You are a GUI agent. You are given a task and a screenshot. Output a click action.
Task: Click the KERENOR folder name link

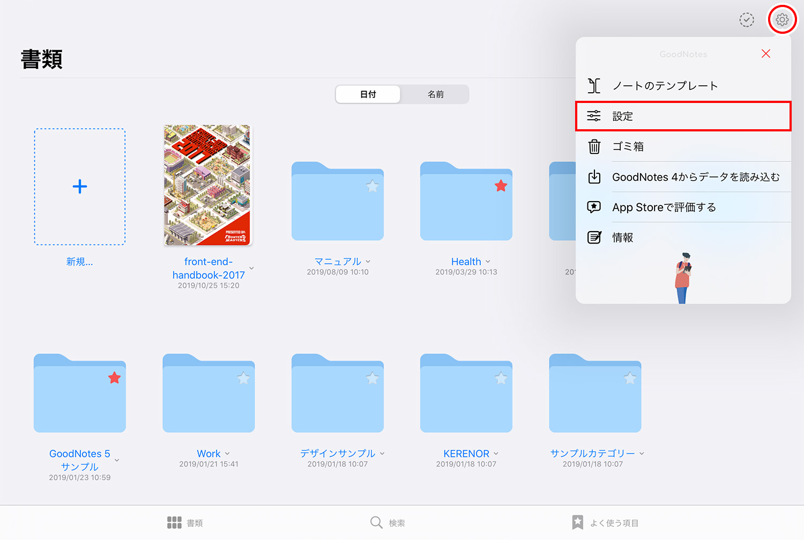click(466, 454)
